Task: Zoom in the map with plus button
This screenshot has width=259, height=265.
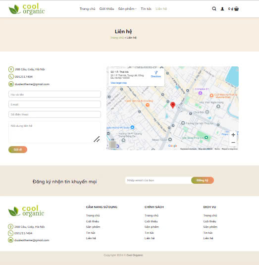Action: coord(233,135)
